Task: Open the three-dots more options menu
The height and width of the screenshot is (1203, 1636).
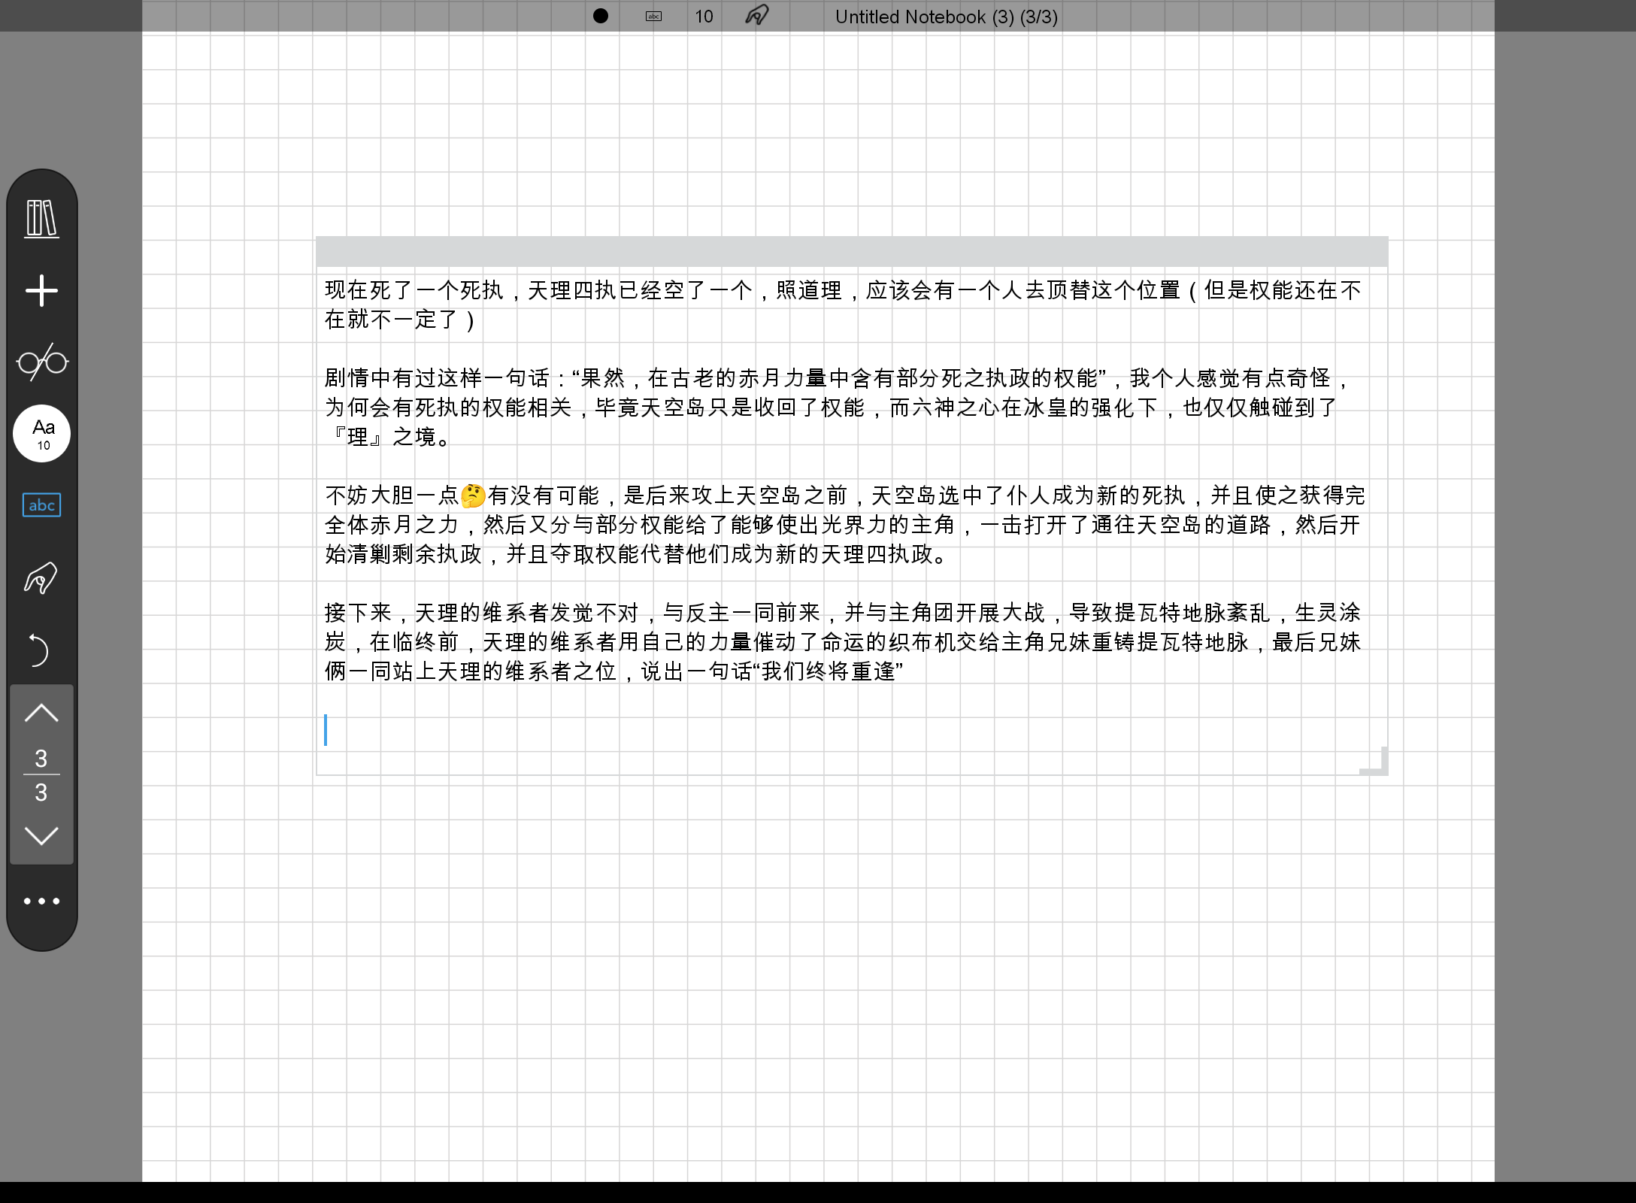Action: coord(41,901)
